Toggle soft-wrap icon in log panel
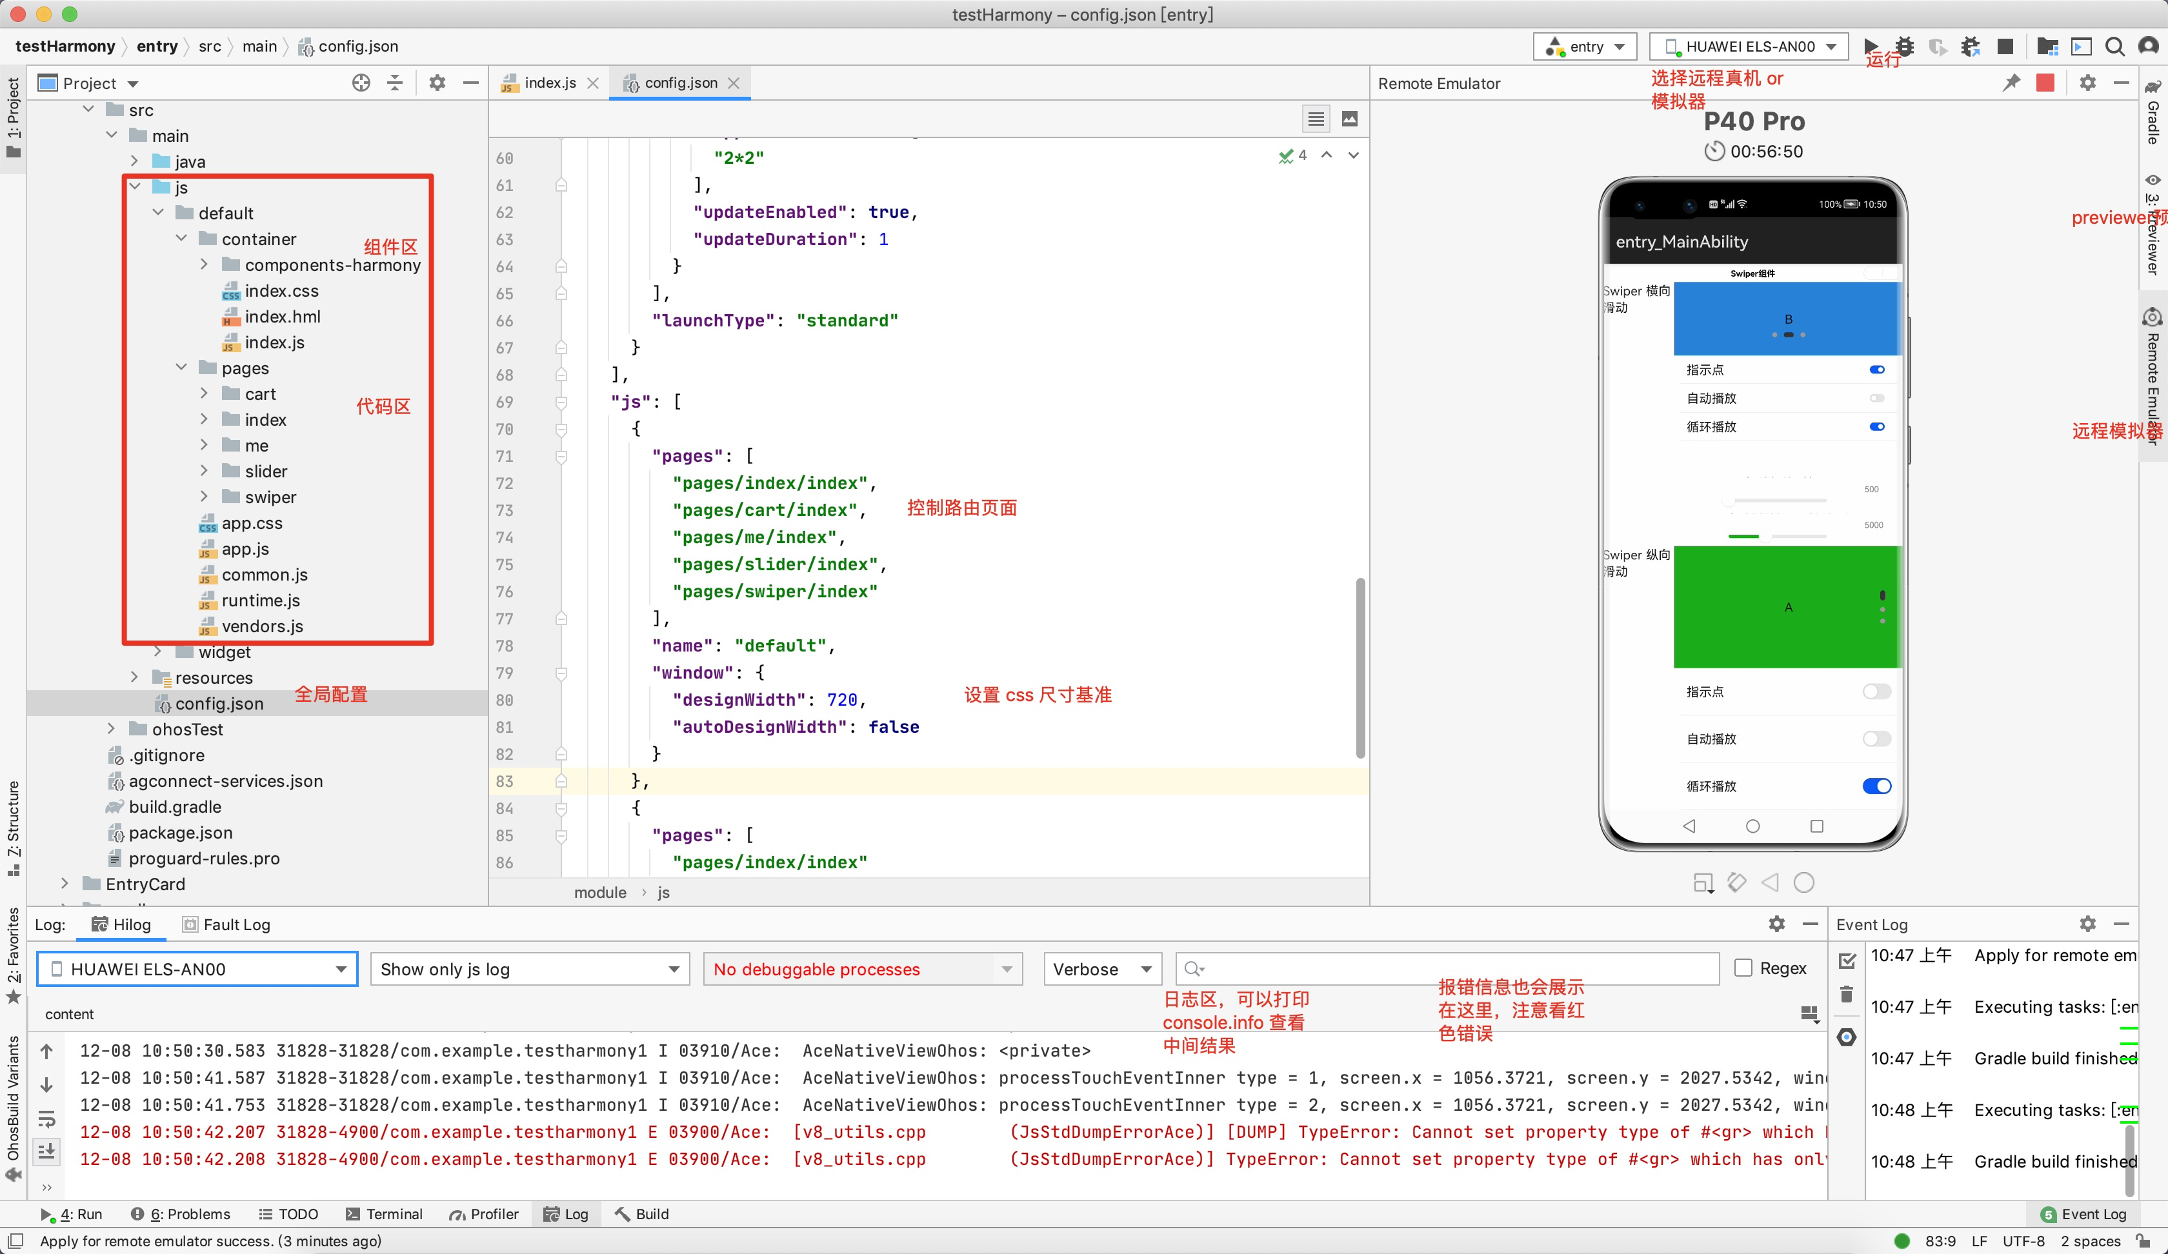2168x1254 pixels. 46,1119
